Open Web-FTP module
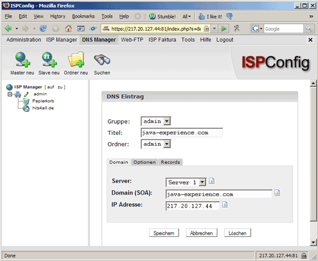318x261 pixels. coord(132,40)
